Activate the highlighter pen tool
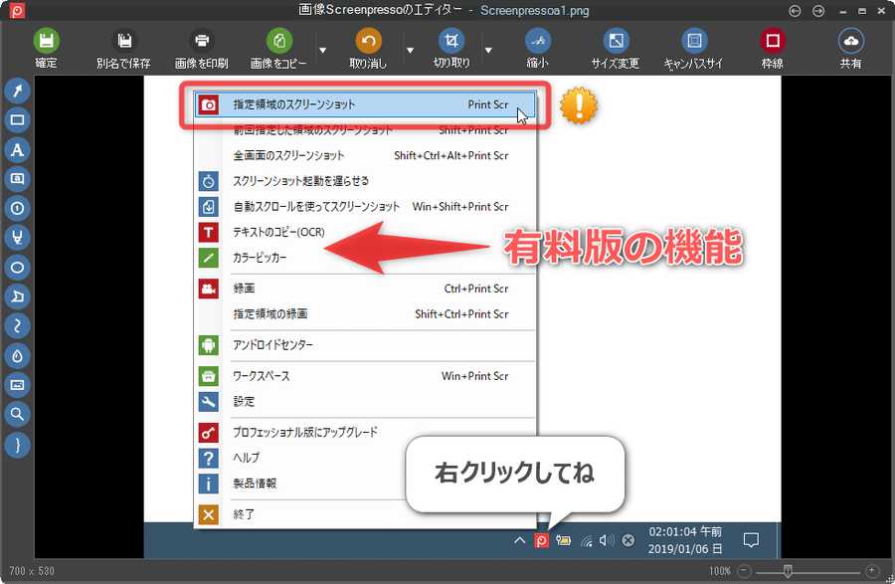The width and height of the screenshot is (895, 584). 17,238
